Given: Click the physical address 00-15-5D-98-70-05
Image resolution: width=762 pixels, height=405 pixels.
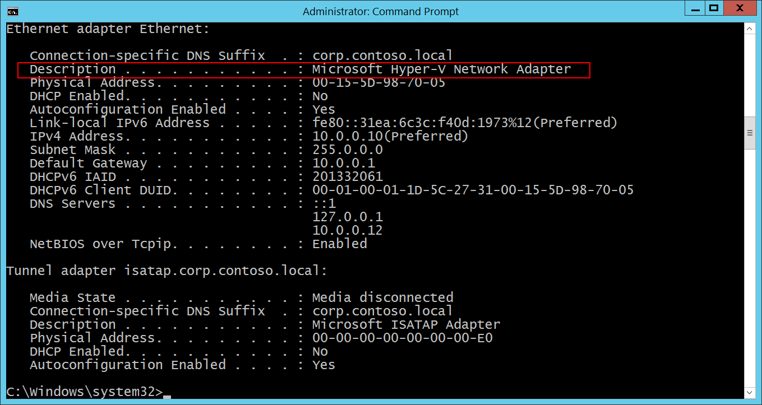Looking at the screenshot, I should pyautogui.click(x=378, y=83).
